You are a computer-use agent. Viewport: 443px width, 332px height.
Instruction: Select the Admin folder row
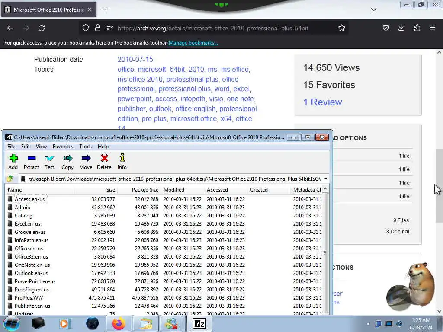pos(164,207)
